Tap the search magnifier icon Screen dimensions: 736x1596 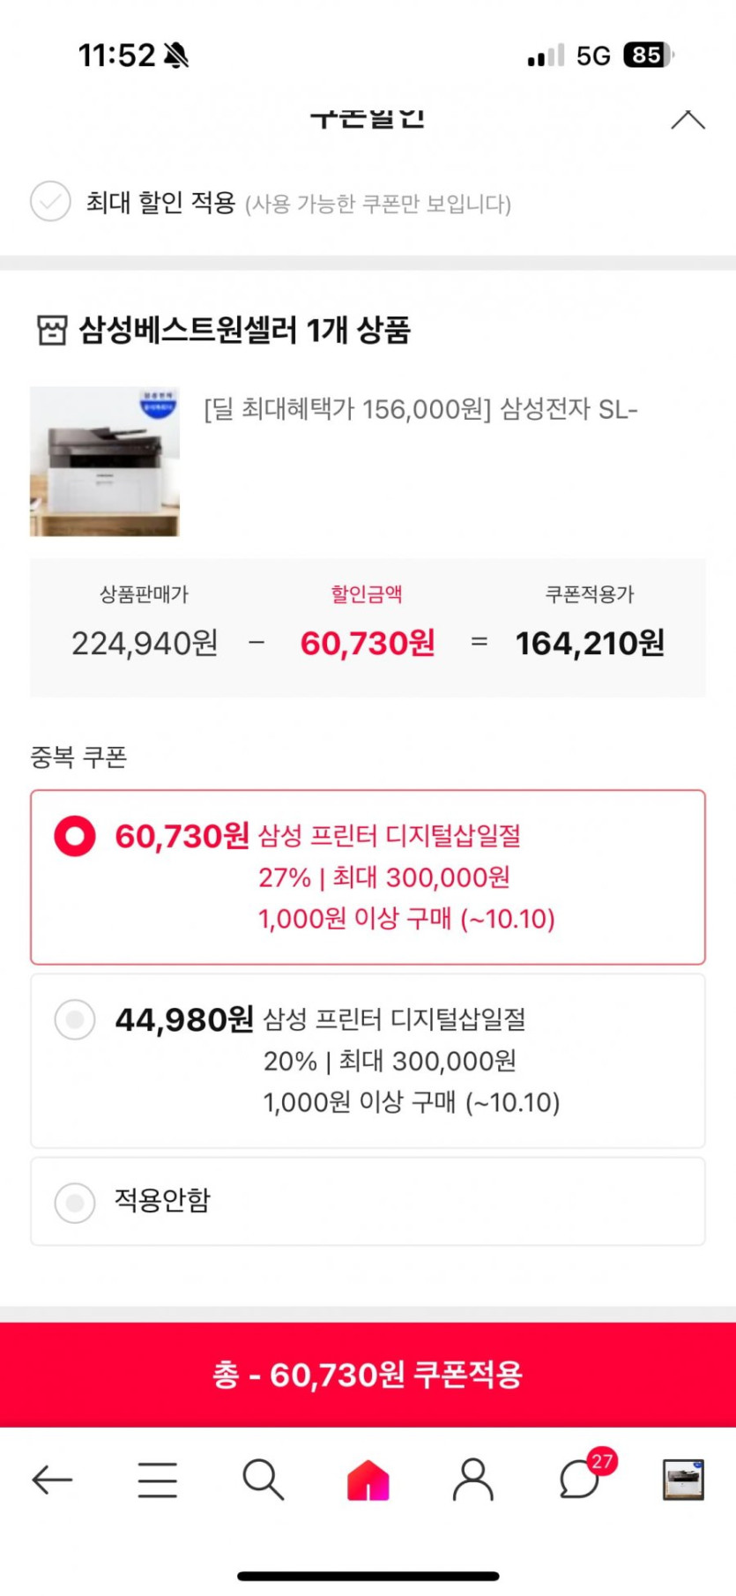[263, 1480]
